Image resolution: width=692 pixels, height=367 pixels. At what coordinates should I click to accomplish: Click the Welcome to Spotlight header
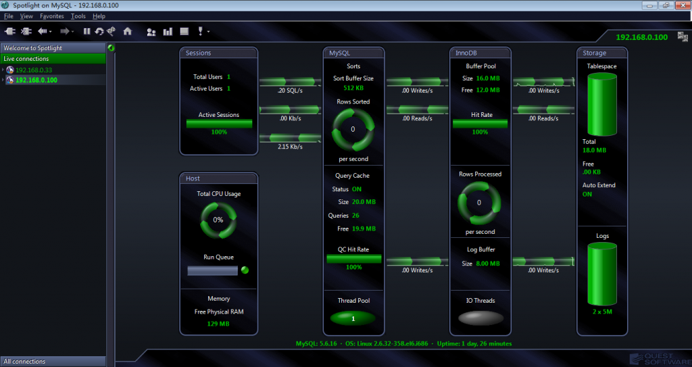pos(53,48)
